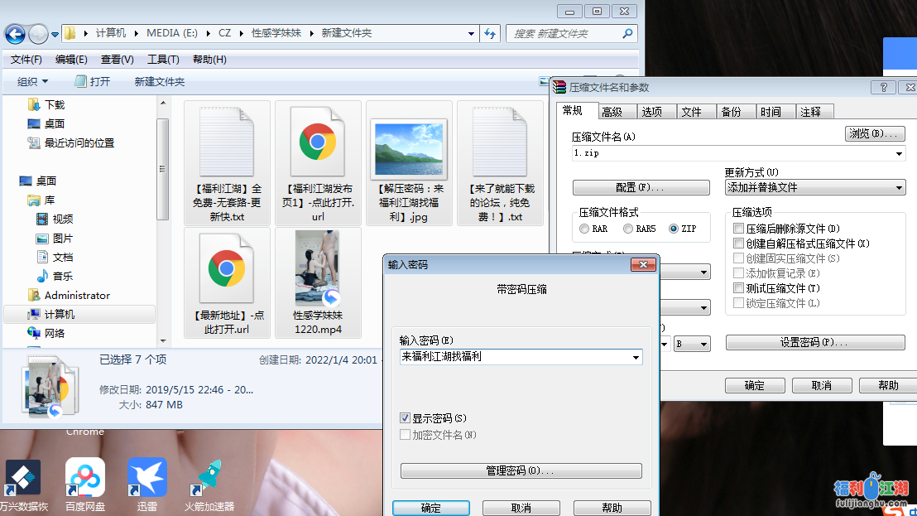Uncheck the 显示密码 checkbox

(406, 418)
